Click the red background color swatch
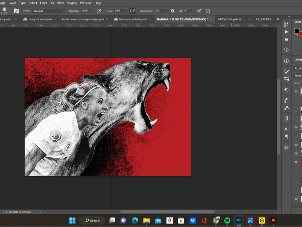 point(300,34)
